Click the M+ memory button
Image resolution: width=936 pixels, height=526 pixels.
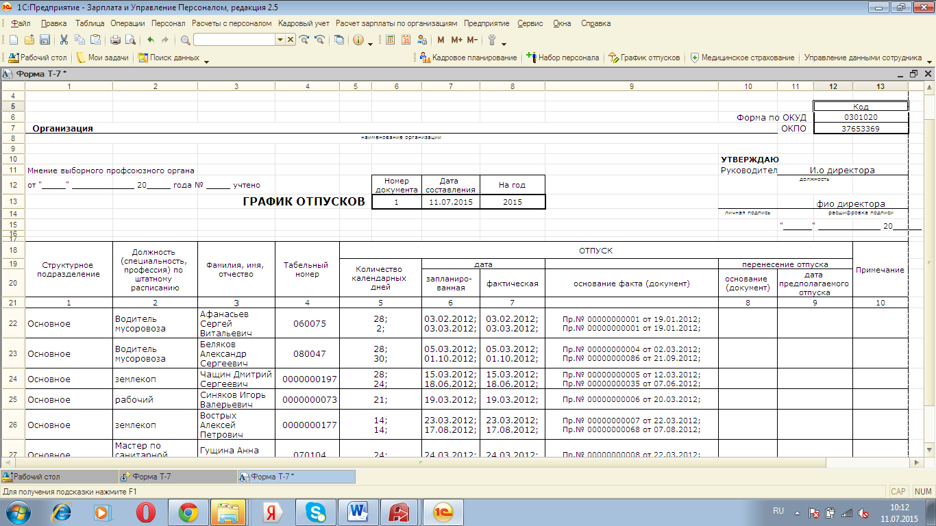[456, 40]
